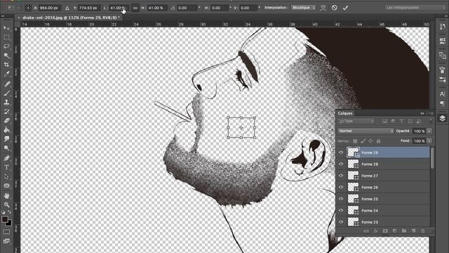Toggle link between width and height
This screenshot has width=449, height=253.
[135, 8]
